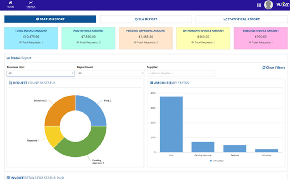Click Total Requests count on Rejected Invoice card
Viewport: 290px width, 180px height.
261,43
